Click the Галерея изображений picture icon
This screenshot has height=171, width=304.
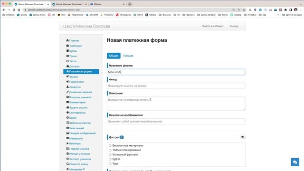67,133
